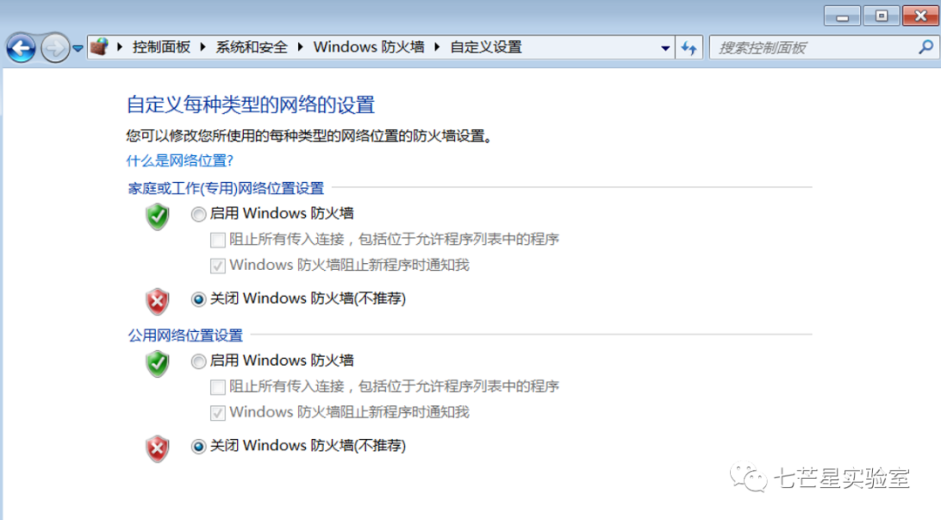
Task: Select 自定义设置 breadcrumb
Action: click(486, 47)
